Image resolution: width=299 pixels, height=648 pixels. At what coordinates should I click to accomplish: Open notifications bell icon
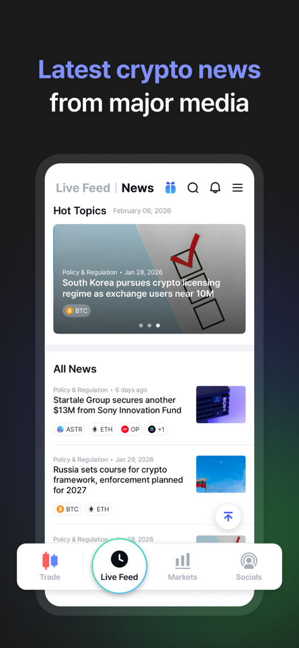(215, 187)
